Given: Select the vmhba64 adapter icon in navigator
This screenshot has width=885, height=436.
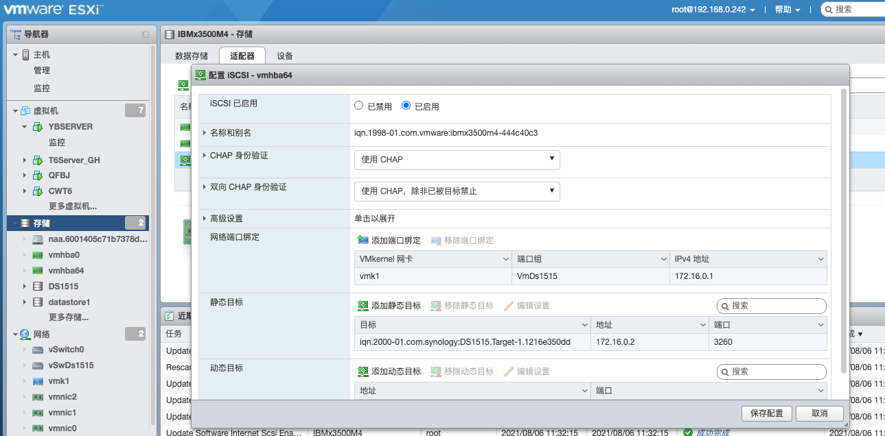Looking at the screenshot, I should (x=38, y=271).
